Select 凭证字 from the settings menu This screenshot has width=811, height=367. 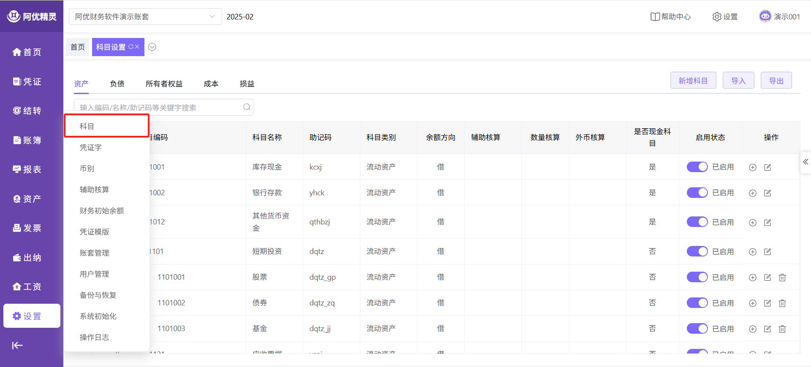[91, 148]
